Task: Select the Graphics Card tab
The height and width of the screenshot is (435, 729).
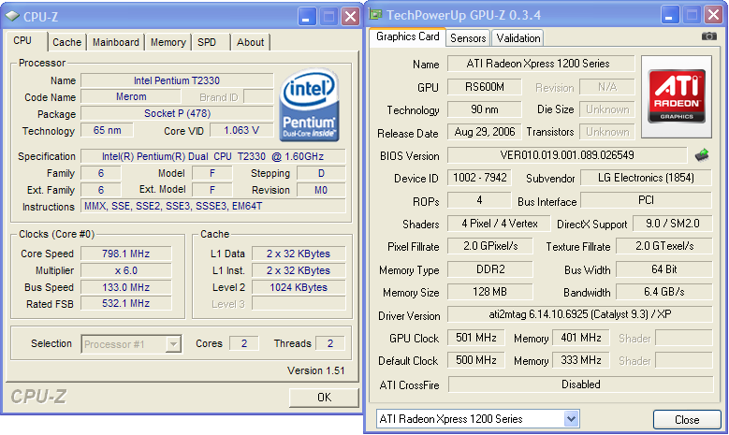Action: [408, 36]
